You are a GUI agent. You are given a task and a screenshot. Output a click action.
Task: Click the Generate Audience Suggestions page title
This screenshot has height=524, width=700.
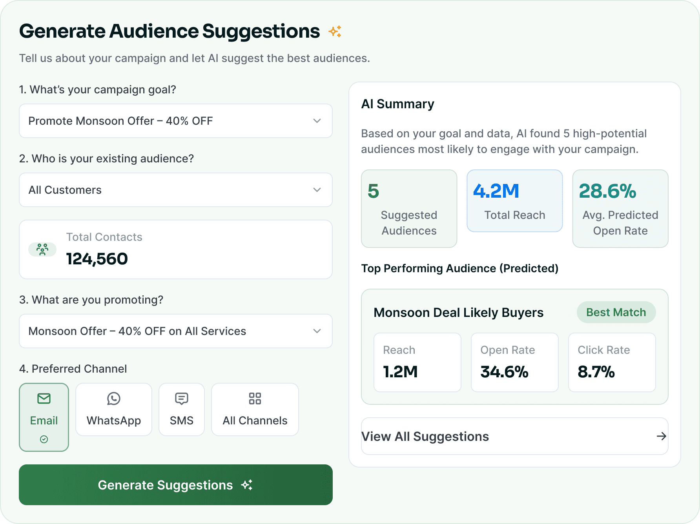(x=170, y=31)
